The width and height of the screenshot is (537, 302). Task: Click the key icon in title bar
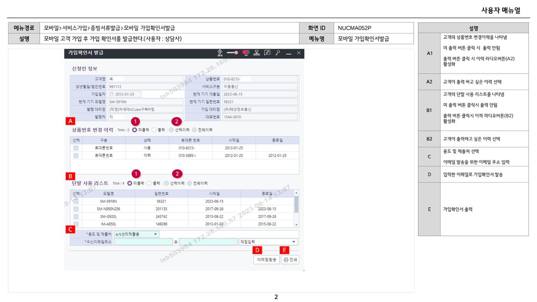pos(278,53)
